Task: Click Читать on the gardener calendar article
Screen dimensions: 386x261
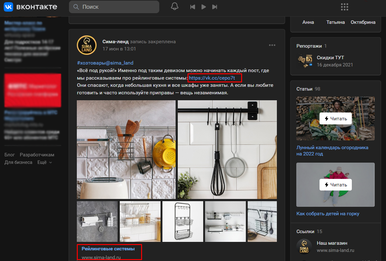Action: pos(336,118)
